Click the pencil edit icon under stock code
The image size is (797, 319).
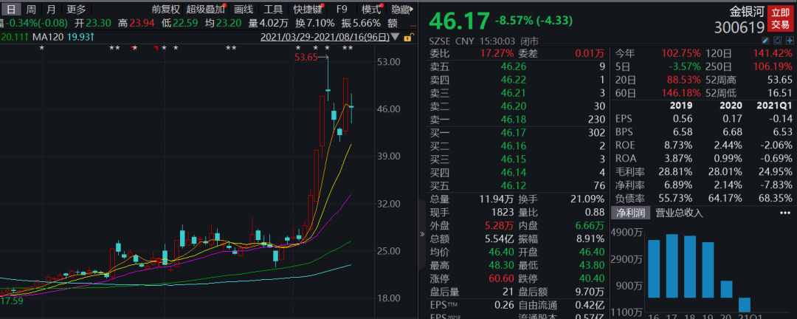765,40
